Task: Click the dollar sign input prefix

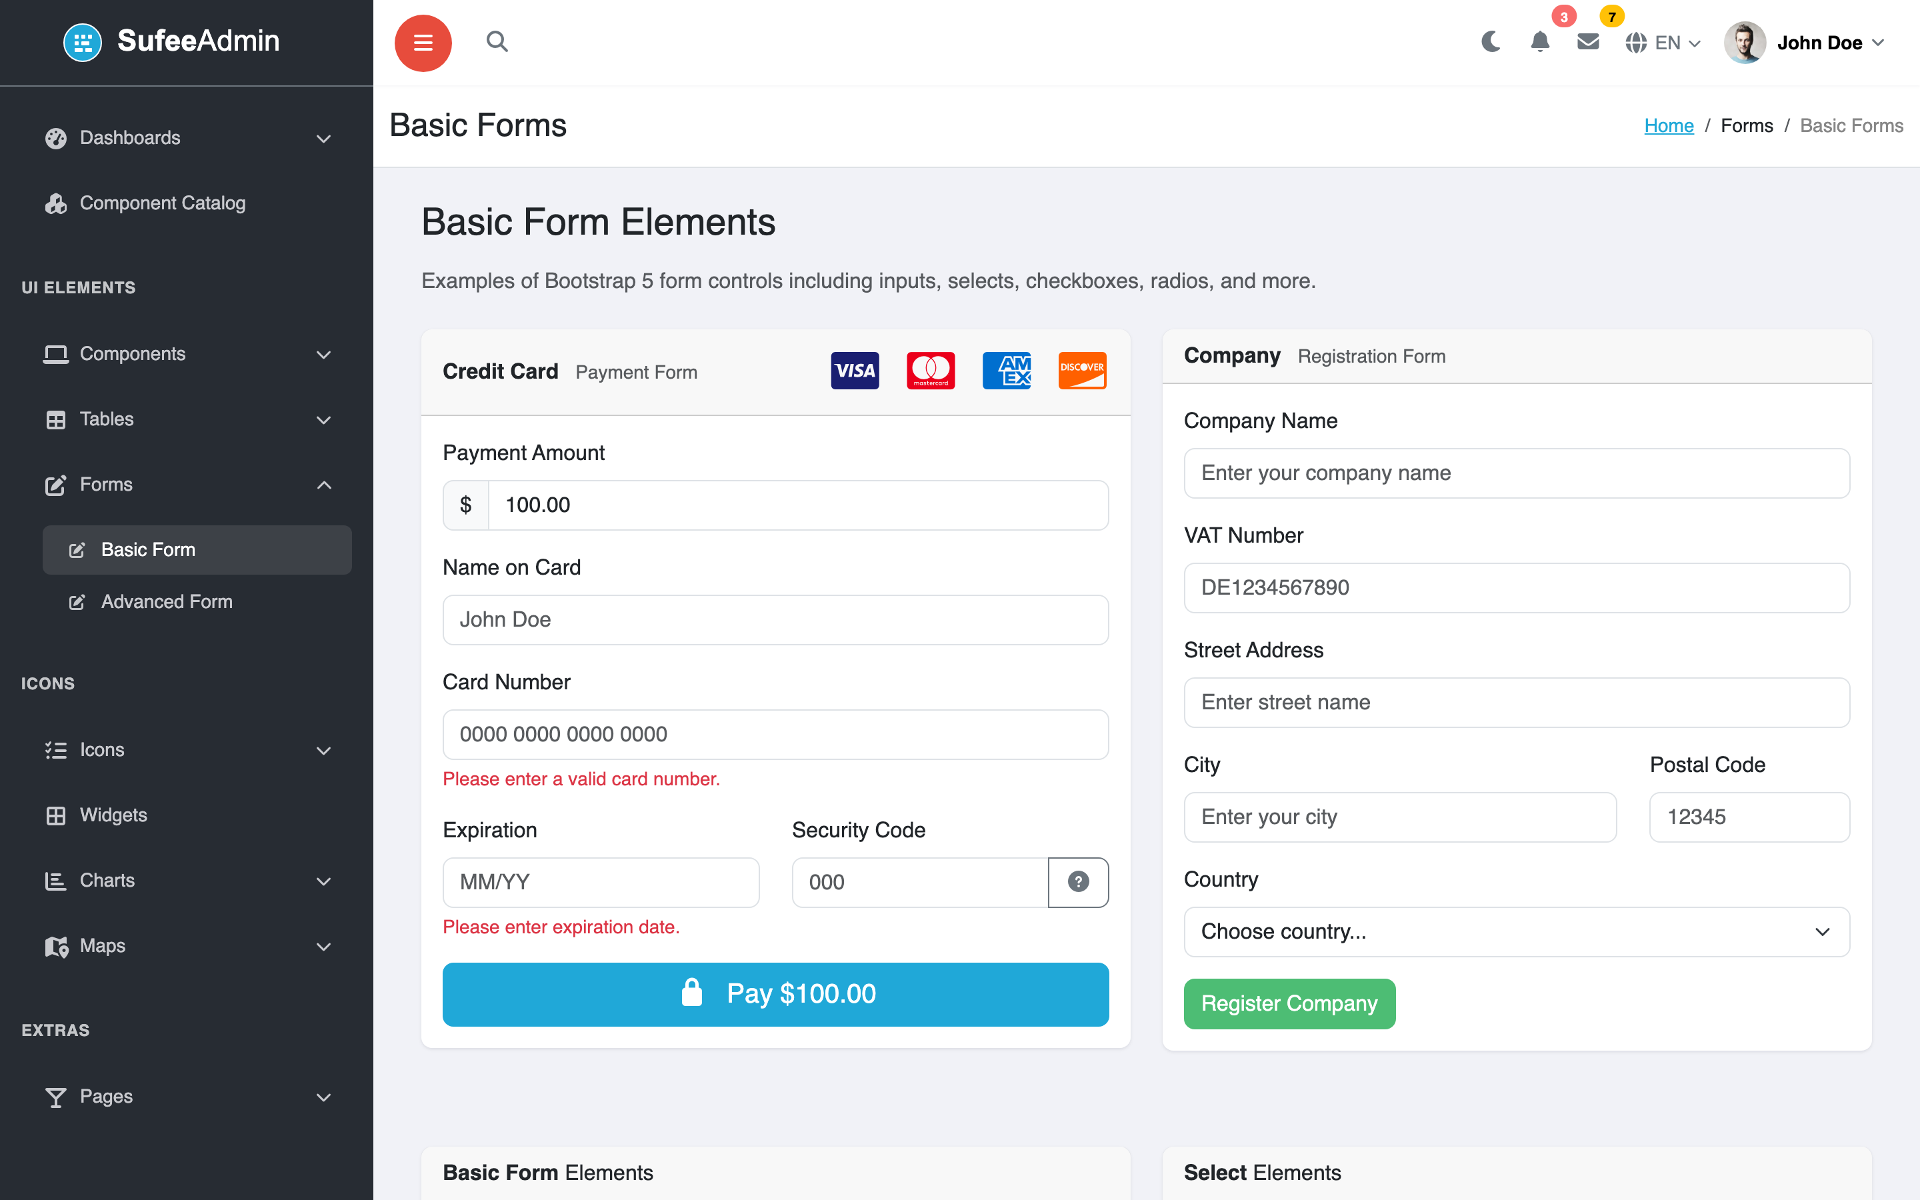Action: 466,505
